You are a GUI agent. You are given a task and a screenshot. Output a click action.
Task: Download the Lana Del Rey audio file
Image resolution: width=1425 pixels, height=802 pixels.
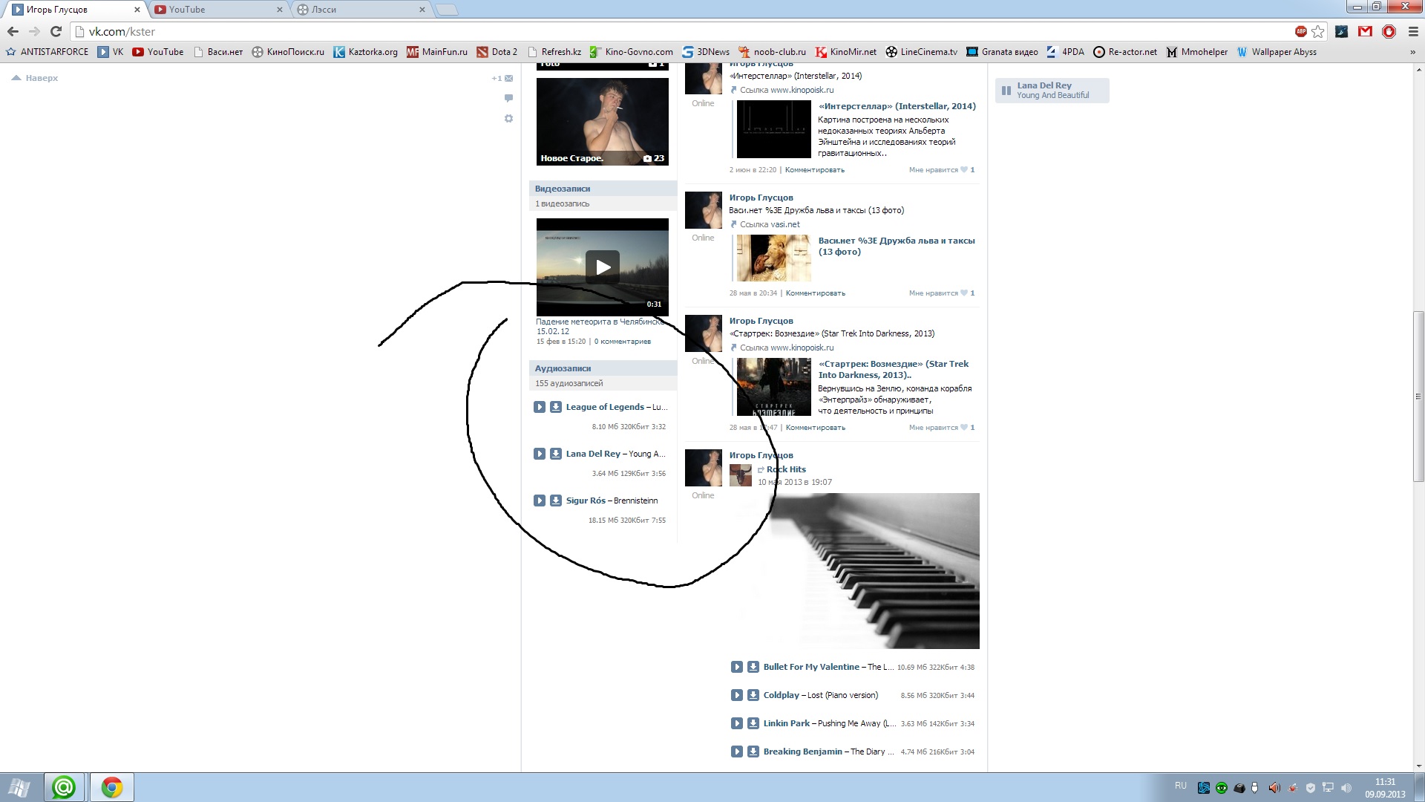pyautogui.click(x=555, y=454)
